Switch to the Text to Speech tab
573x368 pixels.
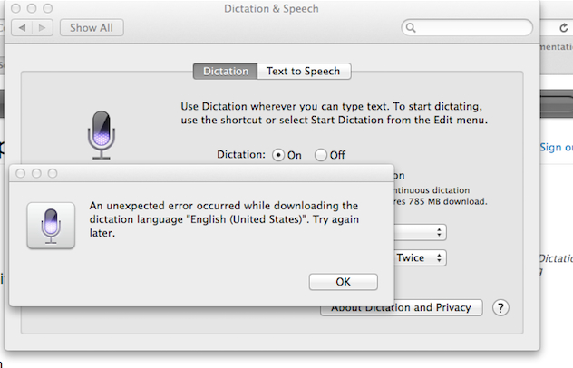(x=304, y=71)
